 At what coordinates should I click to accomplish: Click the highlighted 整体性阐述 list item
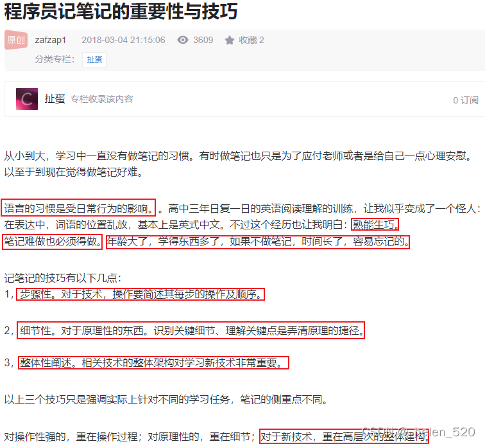point(154,362)
